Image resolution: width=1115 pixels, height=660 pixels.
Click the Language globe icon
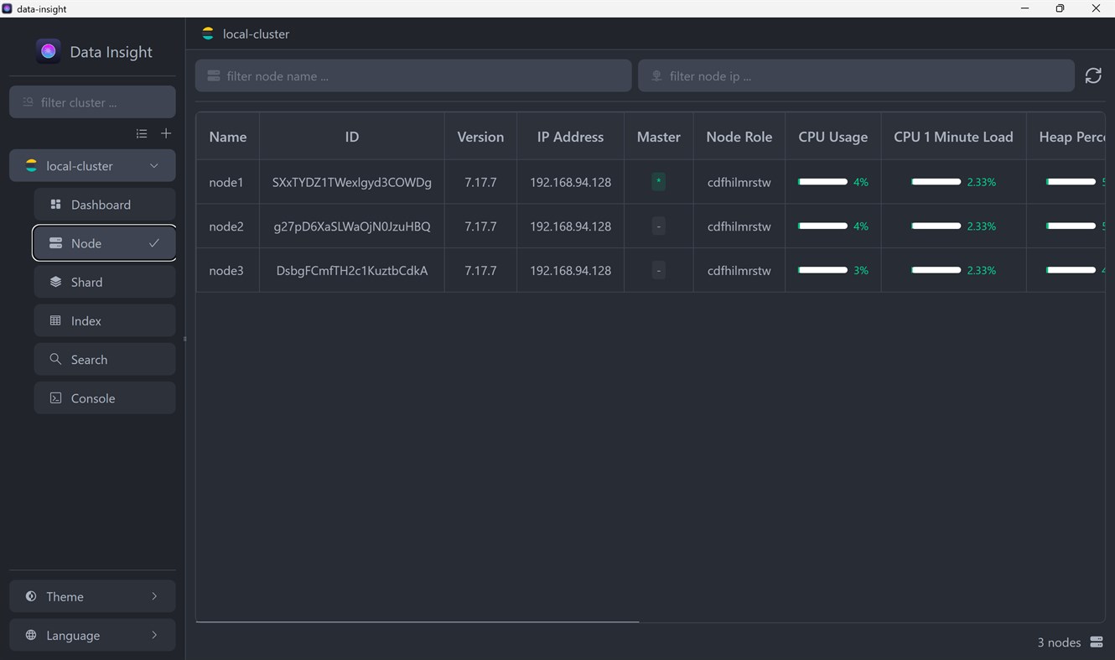[x=31, y=635]
